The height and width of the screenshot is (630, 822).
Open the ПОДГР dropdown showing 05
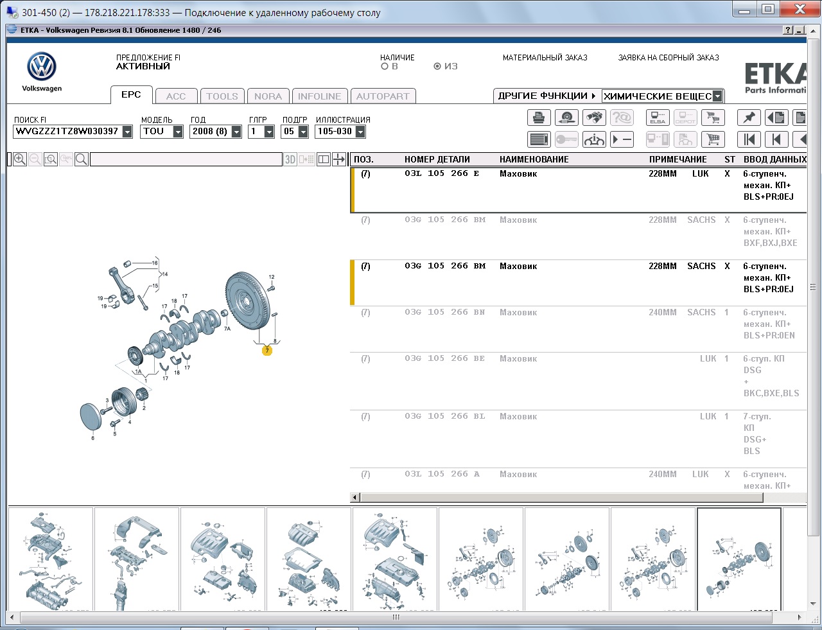(x=303, y=132)
